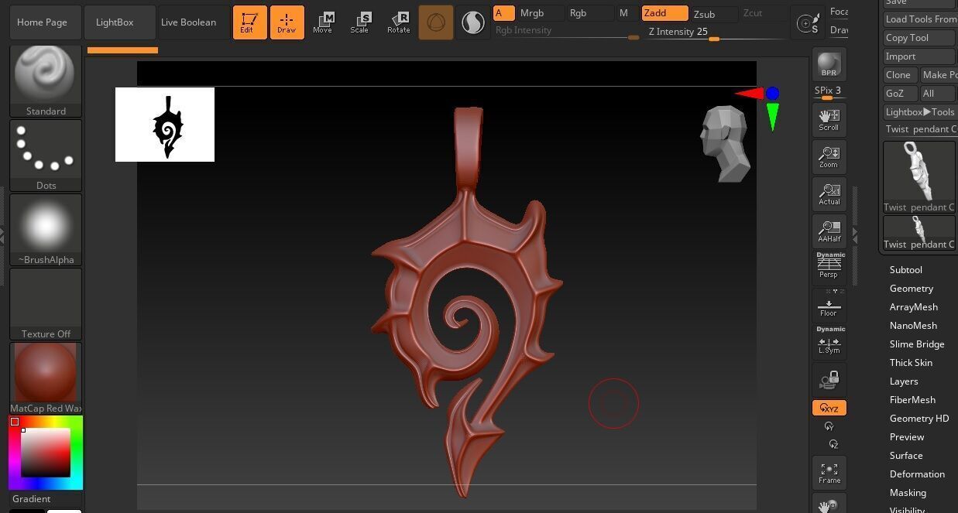958x513 pixels.
Task: Open the MatCap Red Wax material picker
Action: coord(46,378)
